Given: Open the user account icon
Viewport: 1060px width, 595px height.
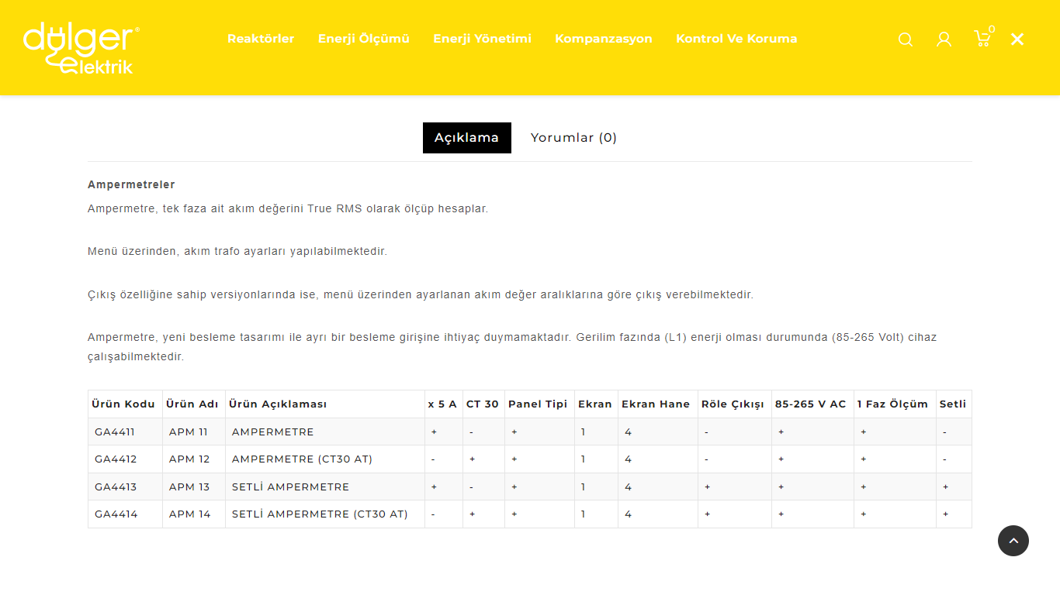Looking at the screenshot, I should click(x=944, y=40).
